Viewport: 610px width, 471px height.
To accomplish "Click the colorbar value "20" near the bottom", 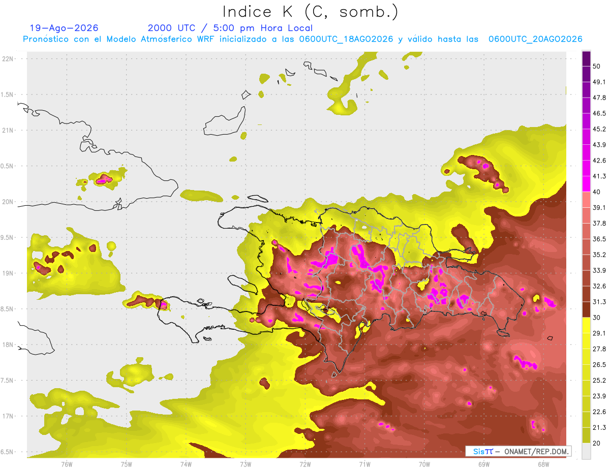I will point(597,444).
